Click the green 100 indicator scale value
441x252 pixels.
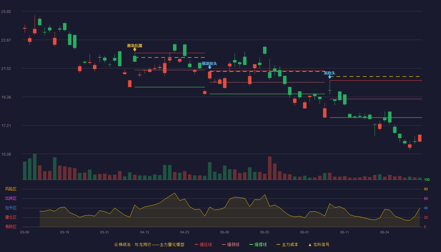click(x=427, y=180)
